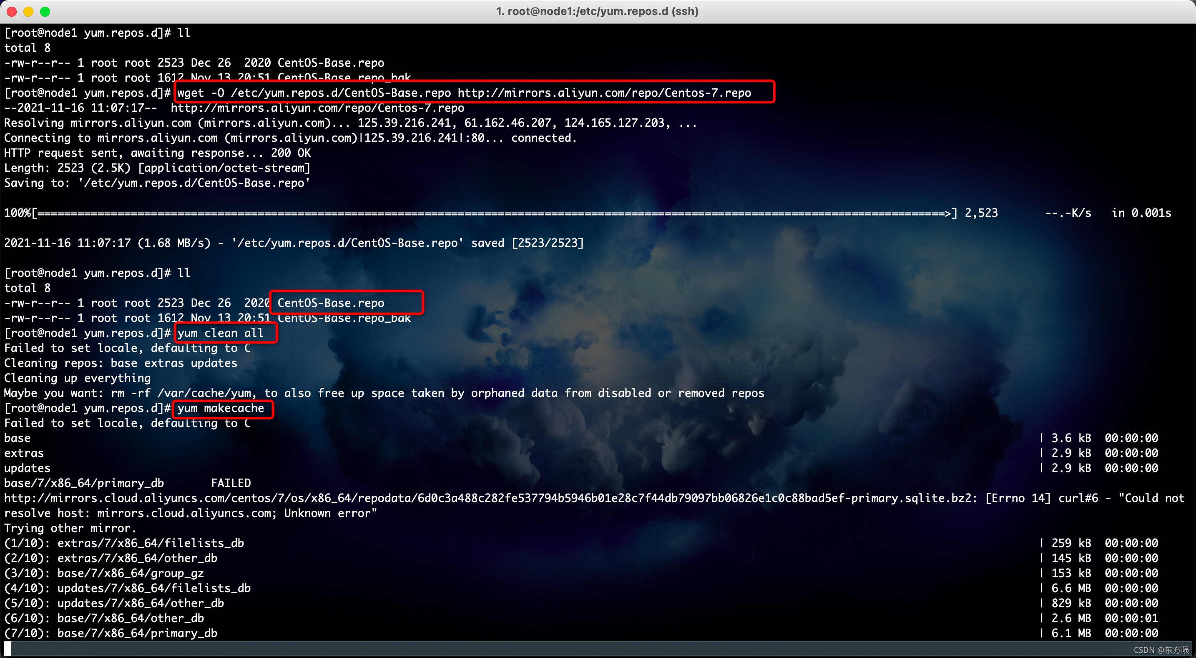The height and width of the screenshot is (658, 1196).
Task: Click the 'yum makecache' command
Action: (x=221, y=408)
